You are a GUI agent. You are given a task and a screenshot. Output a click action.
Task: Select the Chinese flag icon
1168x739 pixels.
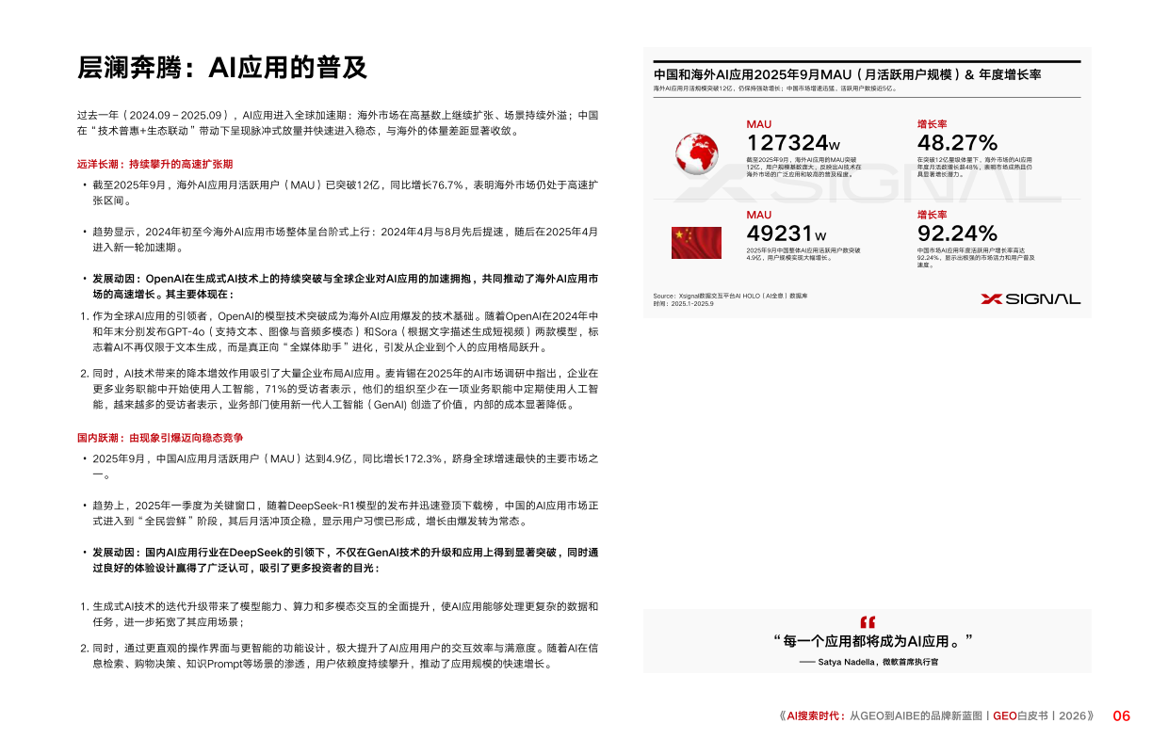pos(697,243)
